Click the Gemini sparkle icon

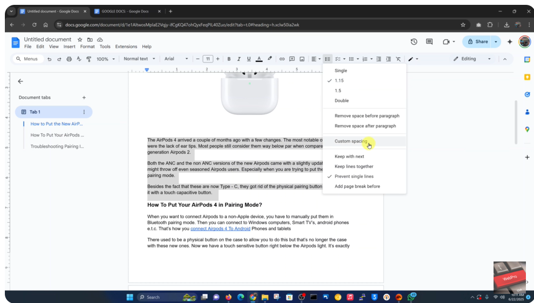(510, 42)
